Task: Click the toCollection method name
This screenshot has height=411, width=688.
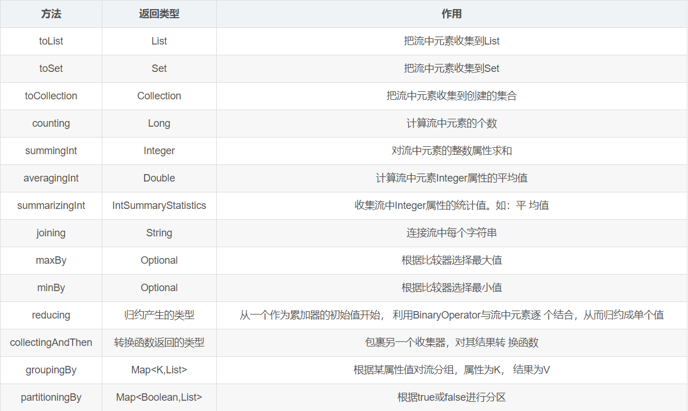Action: (51, 96)
